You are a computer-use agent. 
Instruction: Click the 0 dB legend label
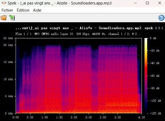pos(153,38)
